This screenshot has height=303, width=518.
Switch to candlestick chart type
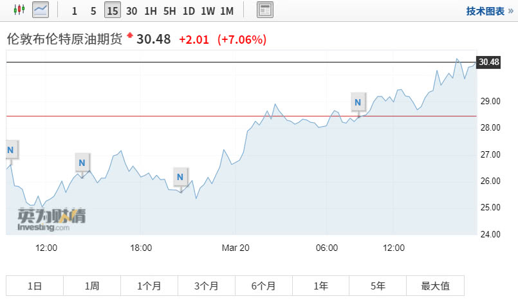click(x=18, y=10)
